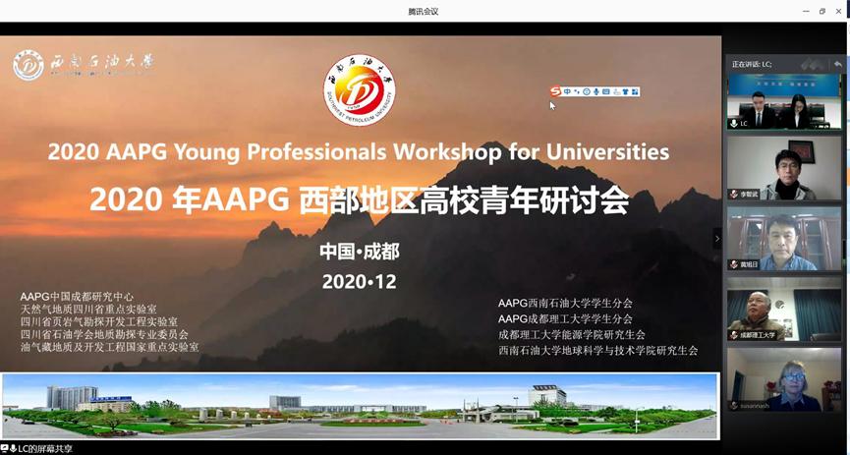Toggle Chinese/English input mode (中)

pos(567,91)
